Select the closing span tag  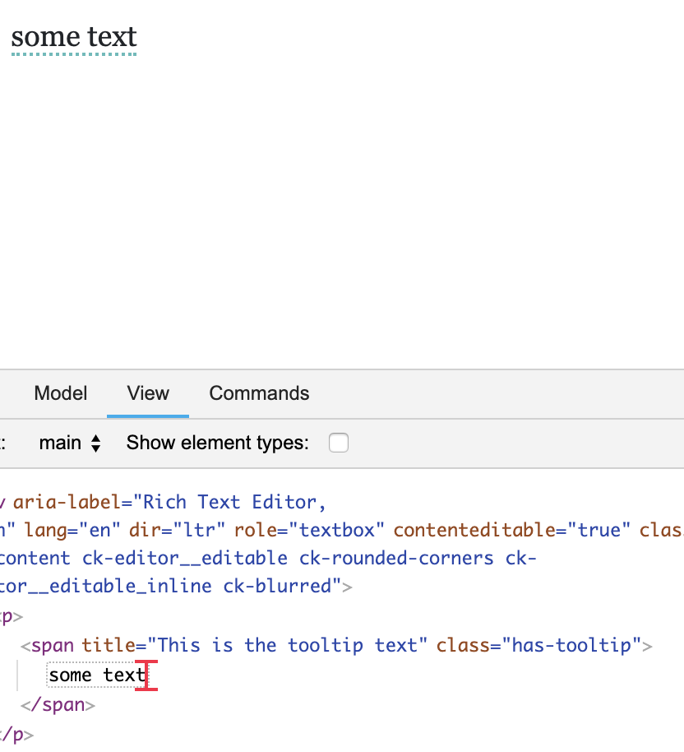pyautogui.click(x=60, y=704)
